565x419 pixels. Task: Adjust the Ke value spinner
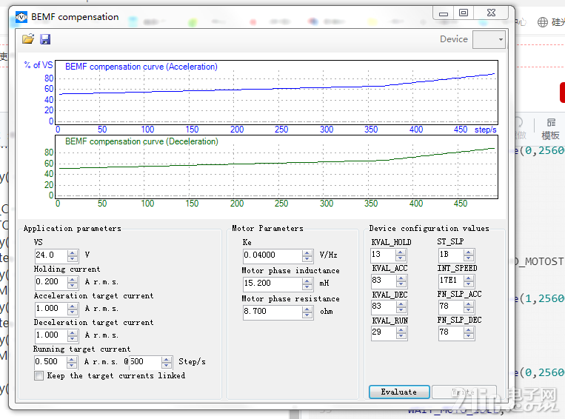coord(307,256)
